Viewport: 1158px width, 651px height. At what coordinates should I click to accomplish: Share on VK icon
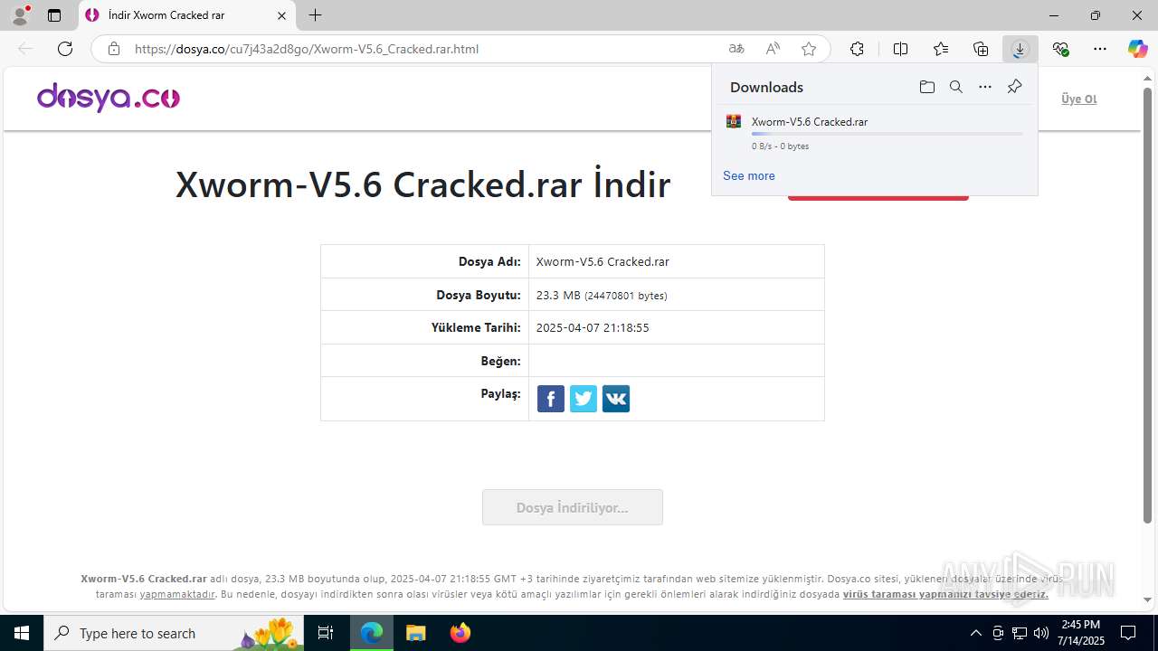pyautogui.click(x=616, y=399)
